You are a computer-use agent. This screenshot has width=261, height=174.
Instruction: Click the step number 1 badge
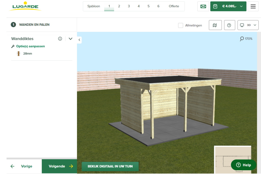tap(13, 25)
